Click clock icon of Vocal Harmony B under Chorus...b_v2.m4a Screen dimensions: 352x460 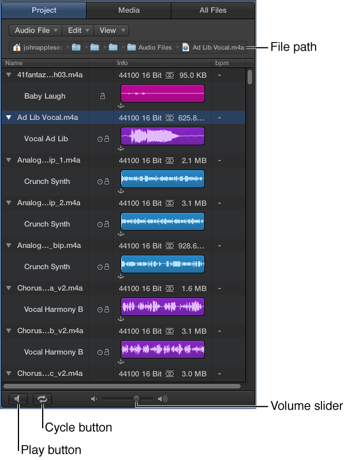(100, 352)
